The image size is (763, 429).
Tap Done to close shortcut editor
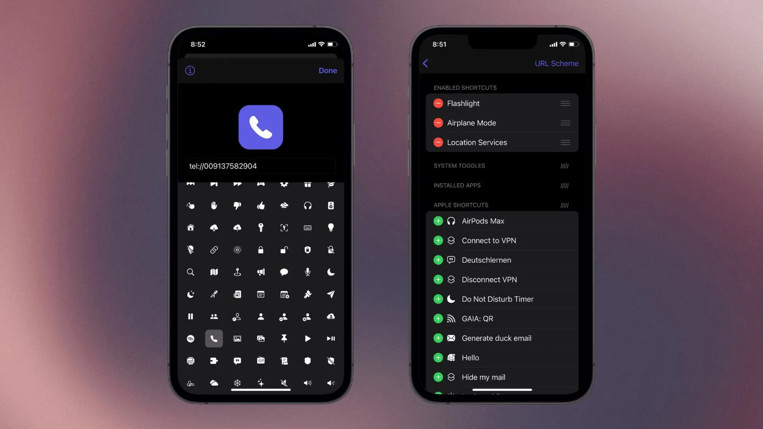click(x=328, y=70)
